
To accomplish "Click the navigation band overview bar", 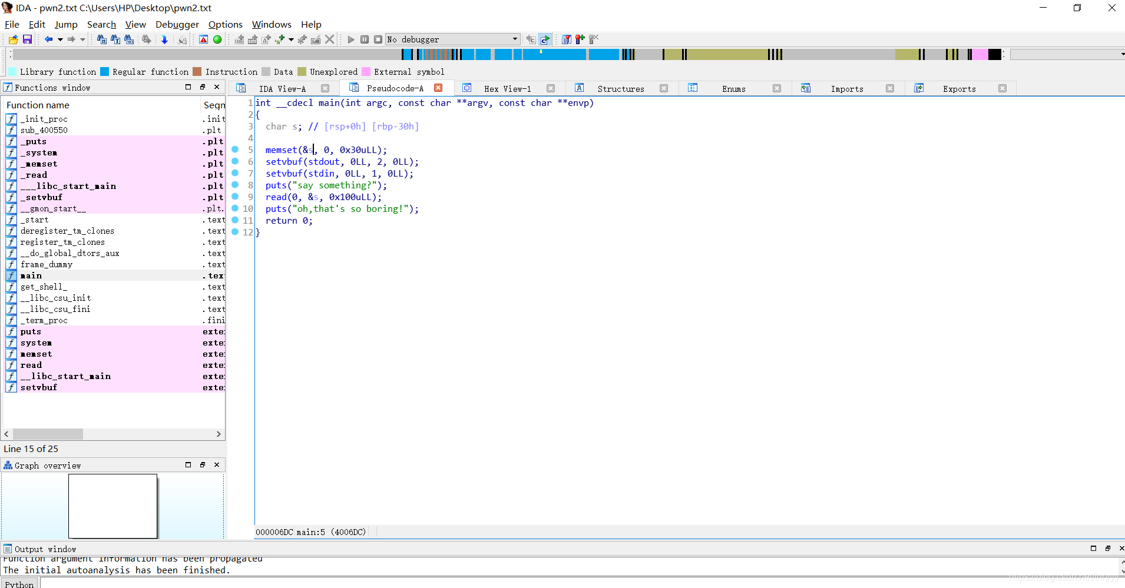I will point(507,54).
